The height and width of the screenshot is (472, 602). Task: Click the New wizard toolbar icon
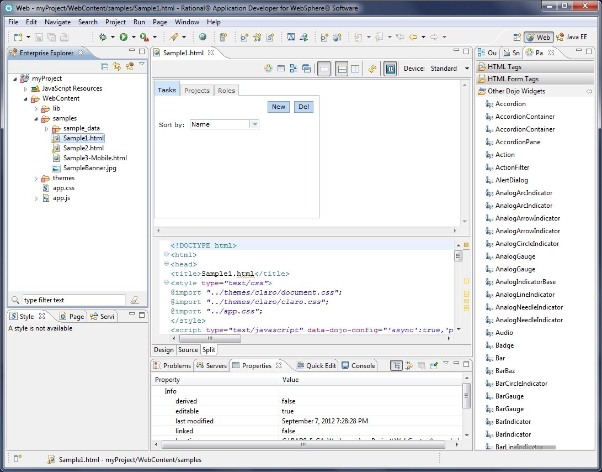pos(18,37)
